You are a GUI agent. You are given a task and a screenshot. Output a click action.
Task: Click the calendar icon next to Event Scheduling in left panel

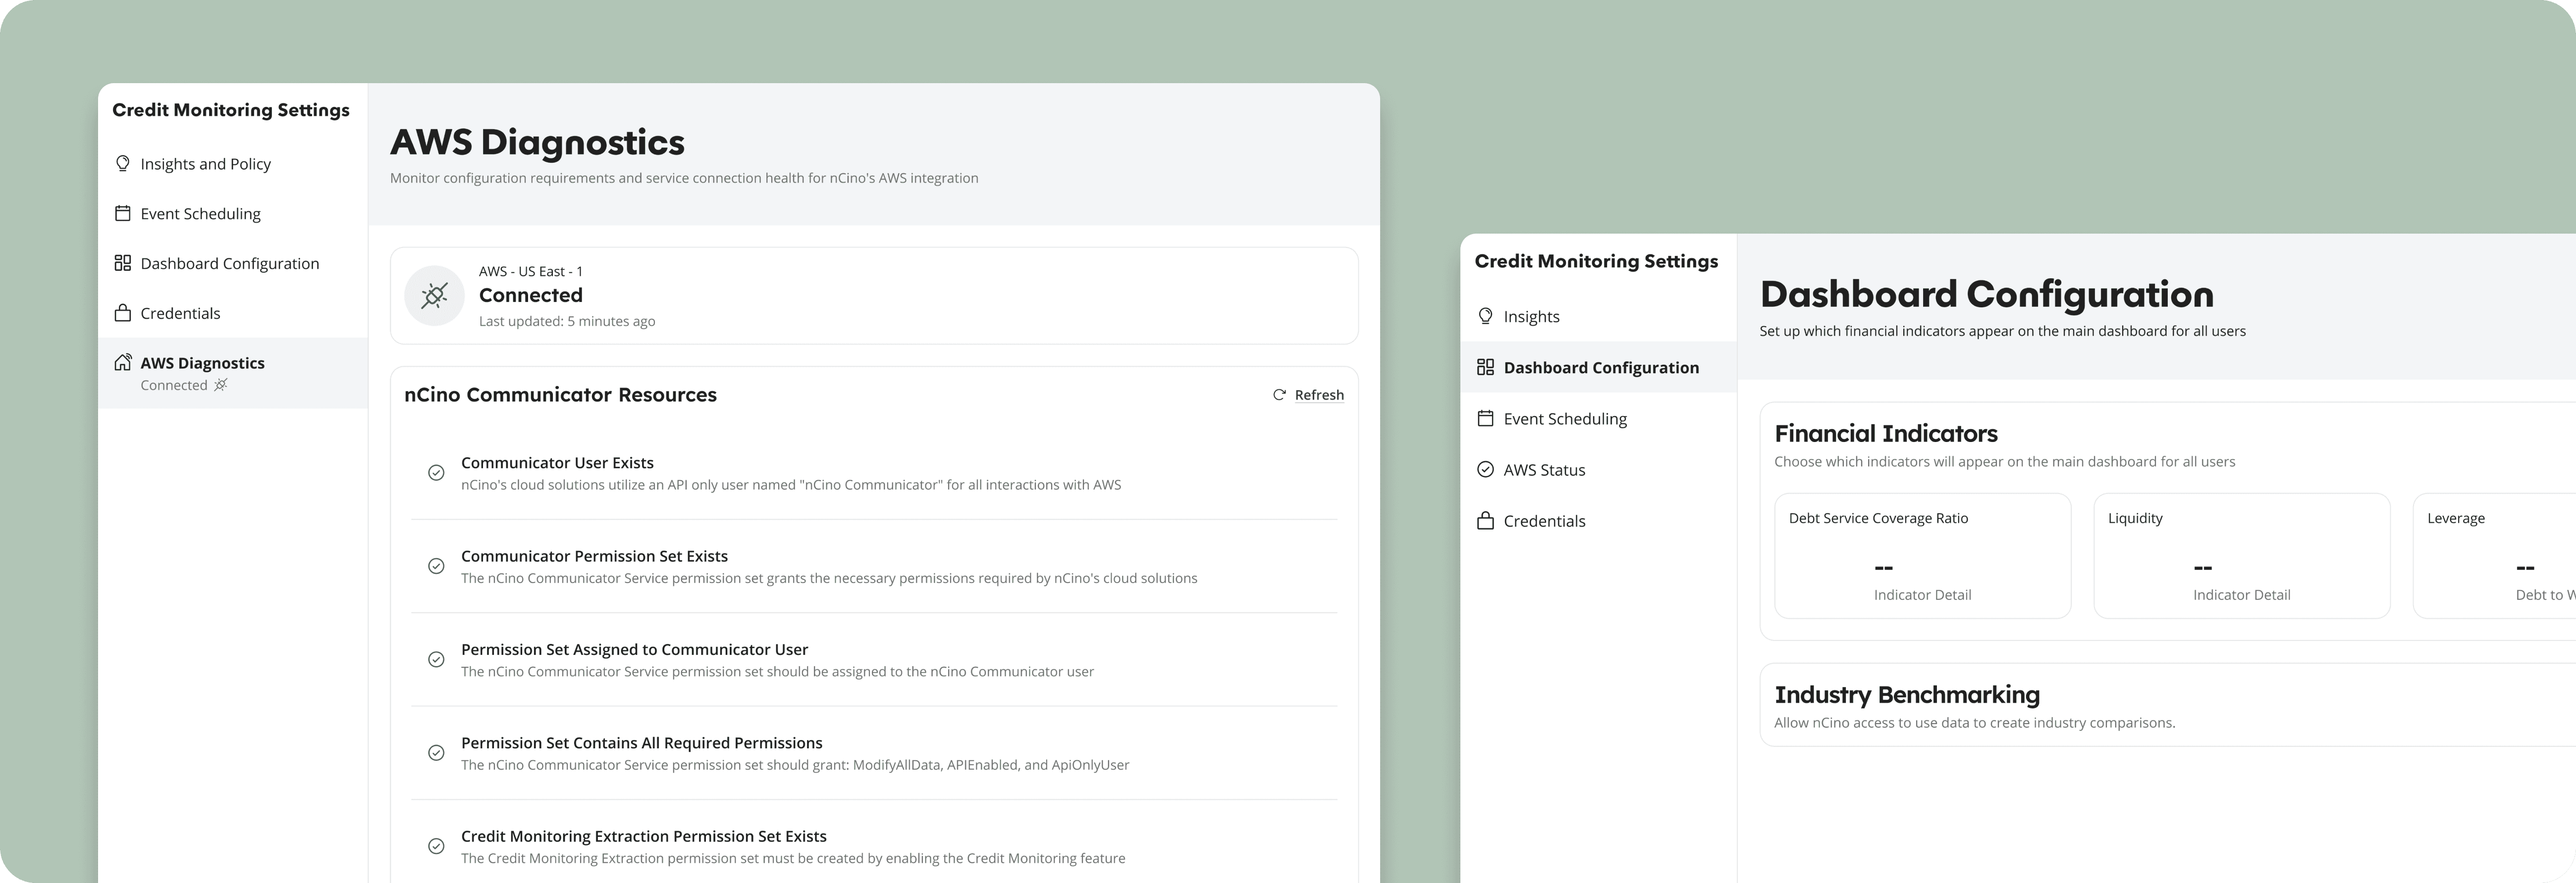point(123,213)
